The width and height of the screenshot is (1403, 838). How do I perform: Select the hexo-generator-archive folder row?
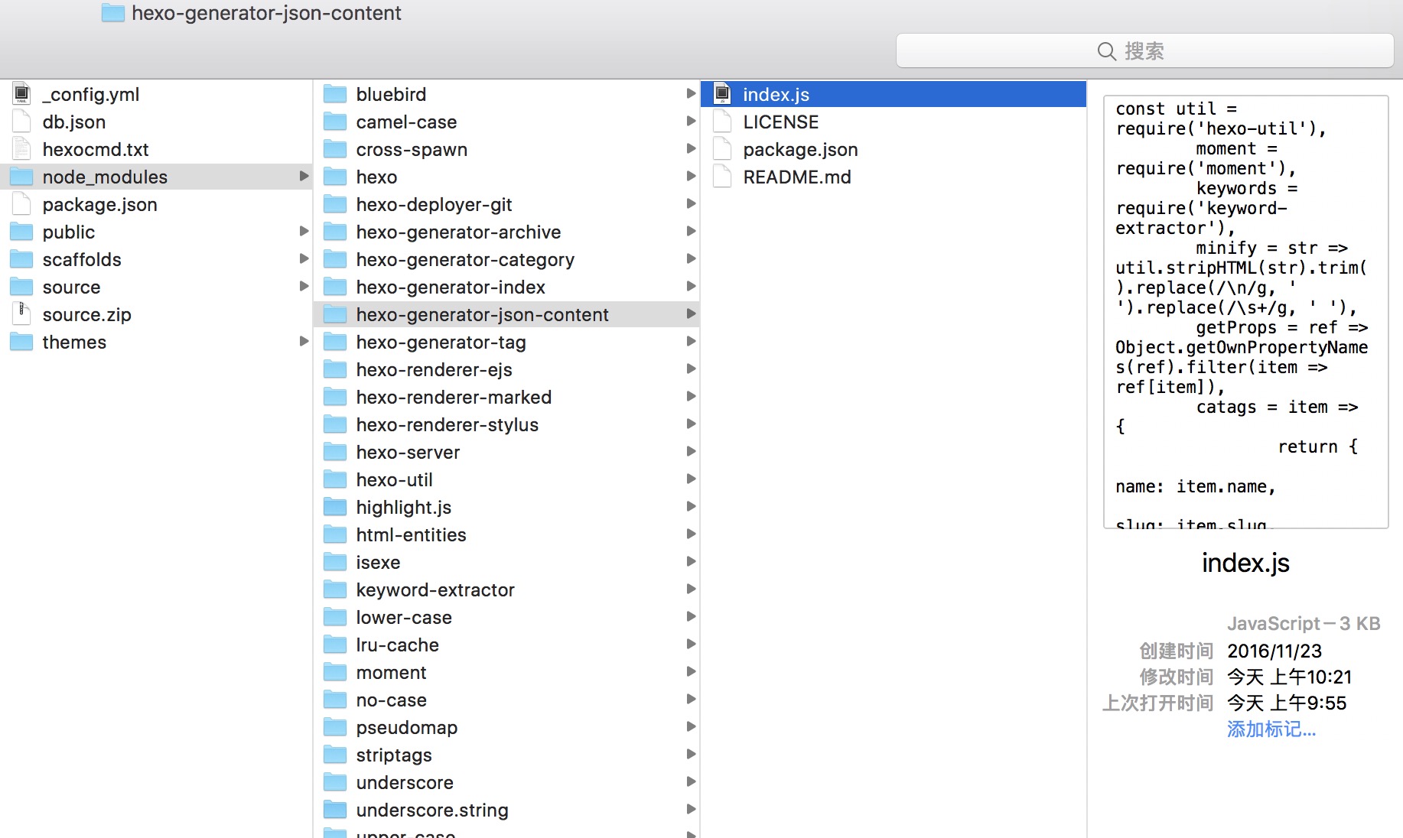506,232
